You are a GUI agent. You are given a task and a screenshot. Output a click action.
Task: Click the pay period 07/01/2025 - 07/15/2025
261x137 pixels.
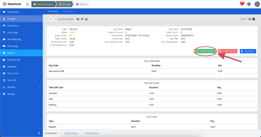pos(137,35)
